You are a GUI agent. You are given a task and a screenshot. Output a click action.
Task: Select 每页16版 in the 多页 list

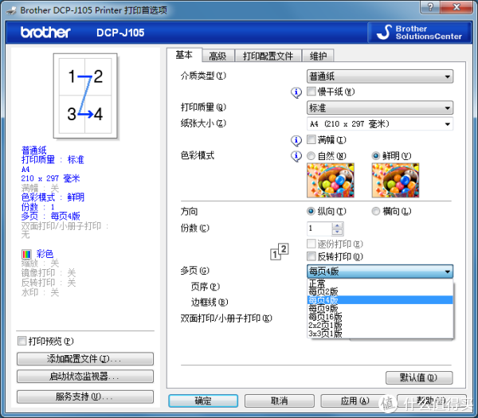coord(380,317)
